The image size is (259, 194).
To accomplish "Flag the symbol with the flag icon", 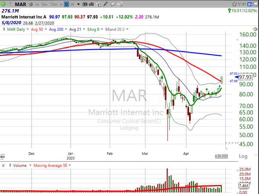I will point(240,4).
